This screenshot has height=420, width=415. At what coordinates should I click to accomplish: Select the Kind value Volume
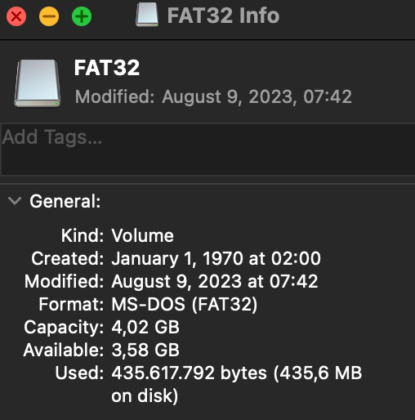click(x=143, y=235)
